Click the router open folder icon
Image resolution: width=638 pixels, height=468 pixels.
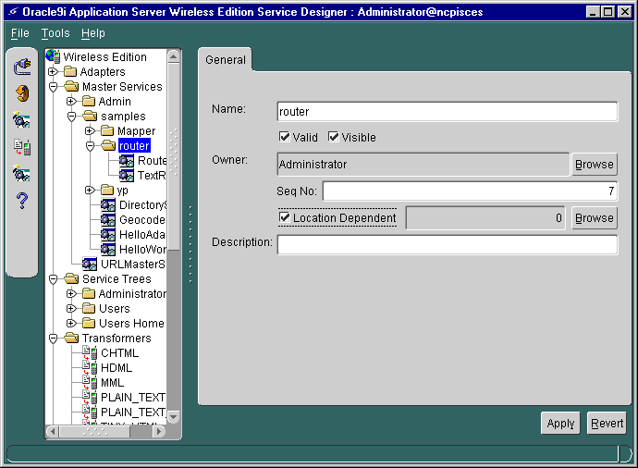[108, 145]
